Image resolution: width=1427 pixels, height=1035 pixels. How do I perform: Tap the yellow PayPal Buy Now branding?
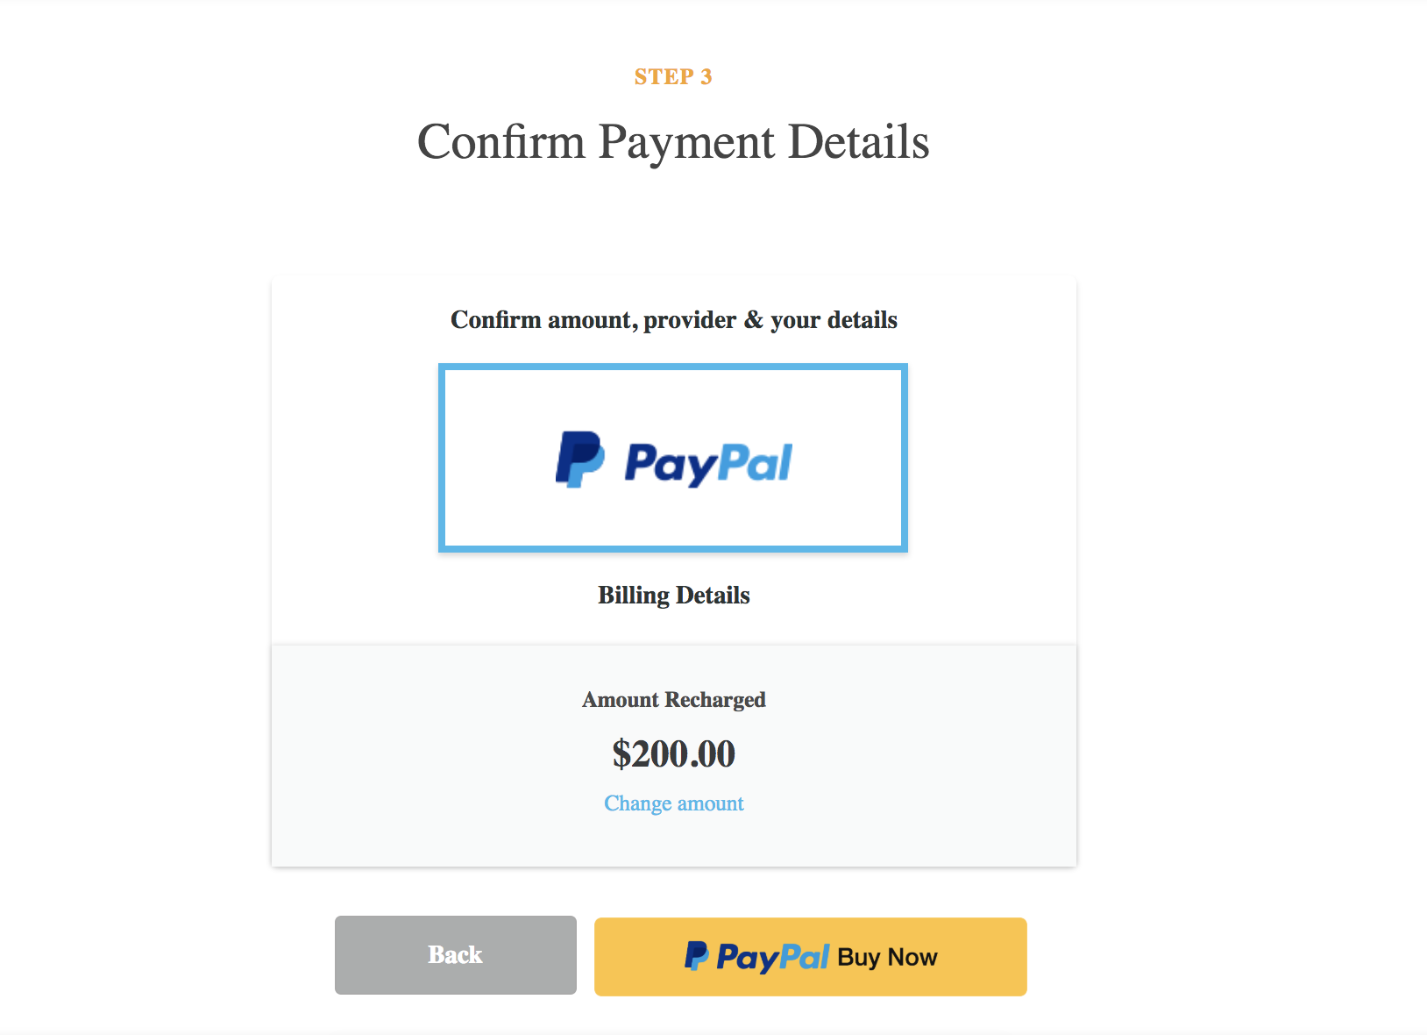pos(757,956)
